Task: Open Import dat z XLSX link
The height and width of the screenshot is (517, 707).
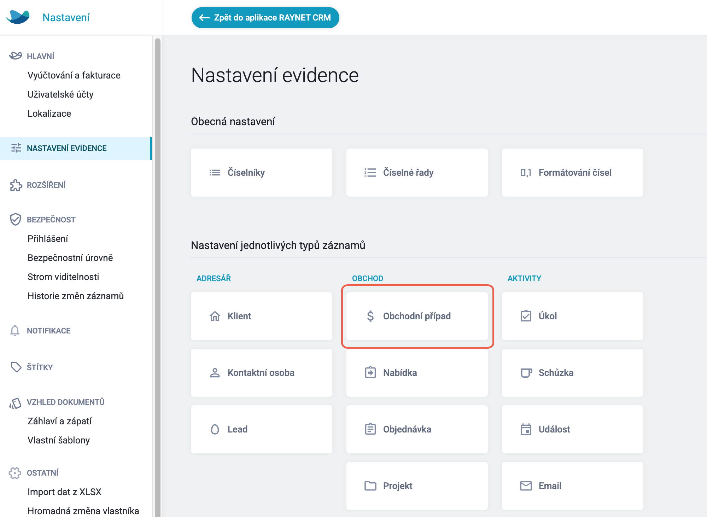Action: coord(64,492)
